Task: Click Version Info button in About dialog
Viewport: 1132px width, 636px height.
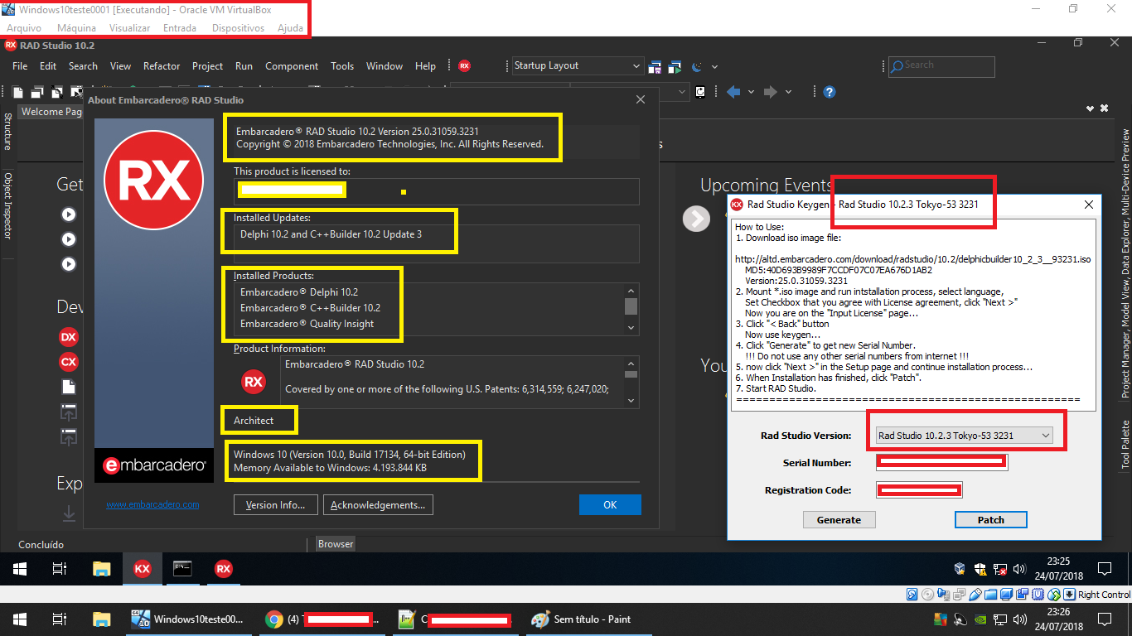Action: (x=275, y=505)
